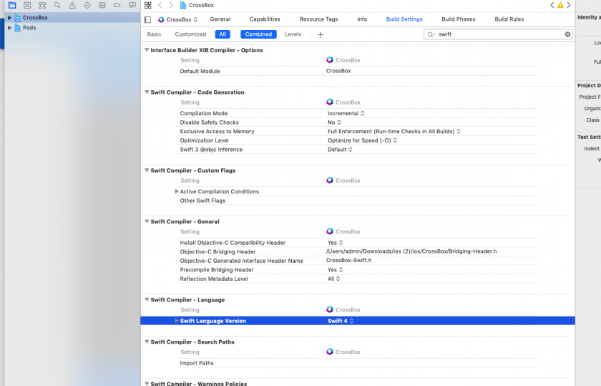Switch to the General tab
601x386 pixels.
point(220,19)
